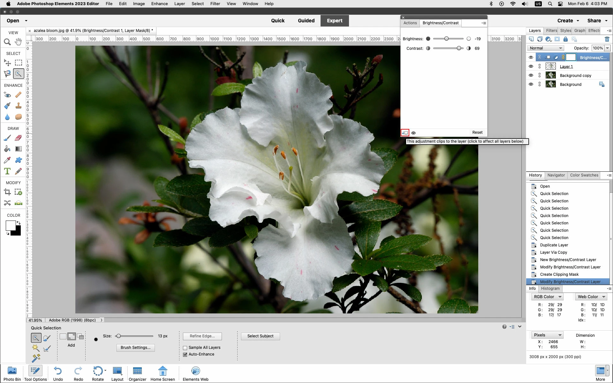
Task: Click the Contrast slider handle
Action: pyautogui.click(x=459, y=49)
